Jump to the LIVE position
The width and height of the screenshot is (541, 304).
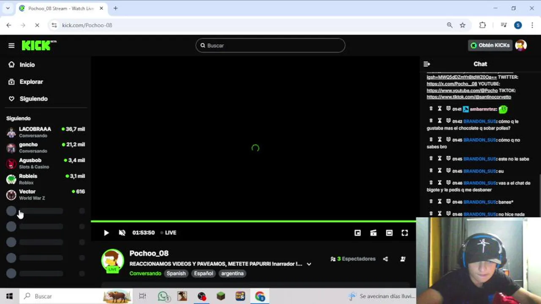(x=168, y=233)
